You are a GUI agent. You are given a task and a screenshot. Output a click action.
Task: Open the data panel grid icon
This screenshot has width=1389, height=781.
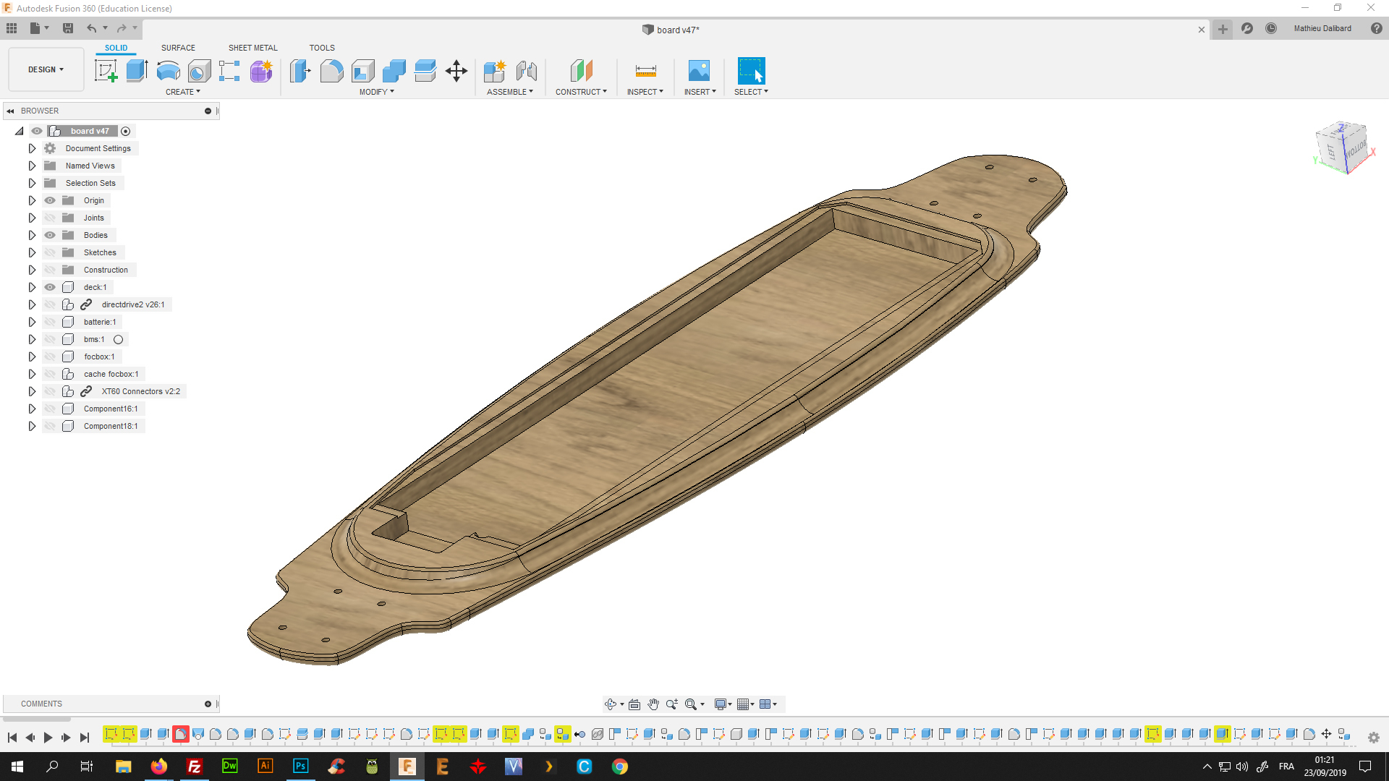coord(12,28)
